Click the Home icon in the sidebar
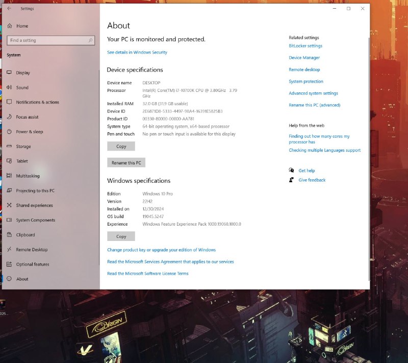 9,26
